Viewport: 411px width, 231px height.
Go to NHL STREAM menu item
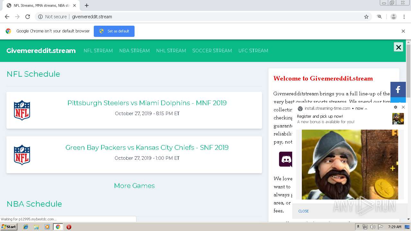[171, 51]
